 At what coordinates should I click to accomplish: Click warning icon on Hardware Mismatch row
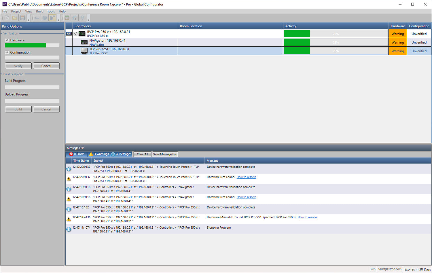coord(69,219)
